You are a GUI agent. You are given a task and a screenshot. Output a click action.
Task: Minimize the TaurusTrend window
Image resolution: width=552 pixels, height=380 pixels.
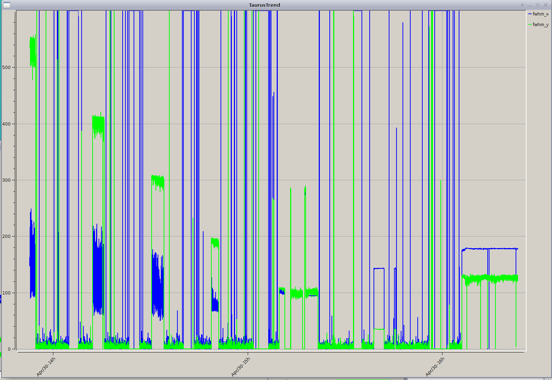[x=530, y=5]
